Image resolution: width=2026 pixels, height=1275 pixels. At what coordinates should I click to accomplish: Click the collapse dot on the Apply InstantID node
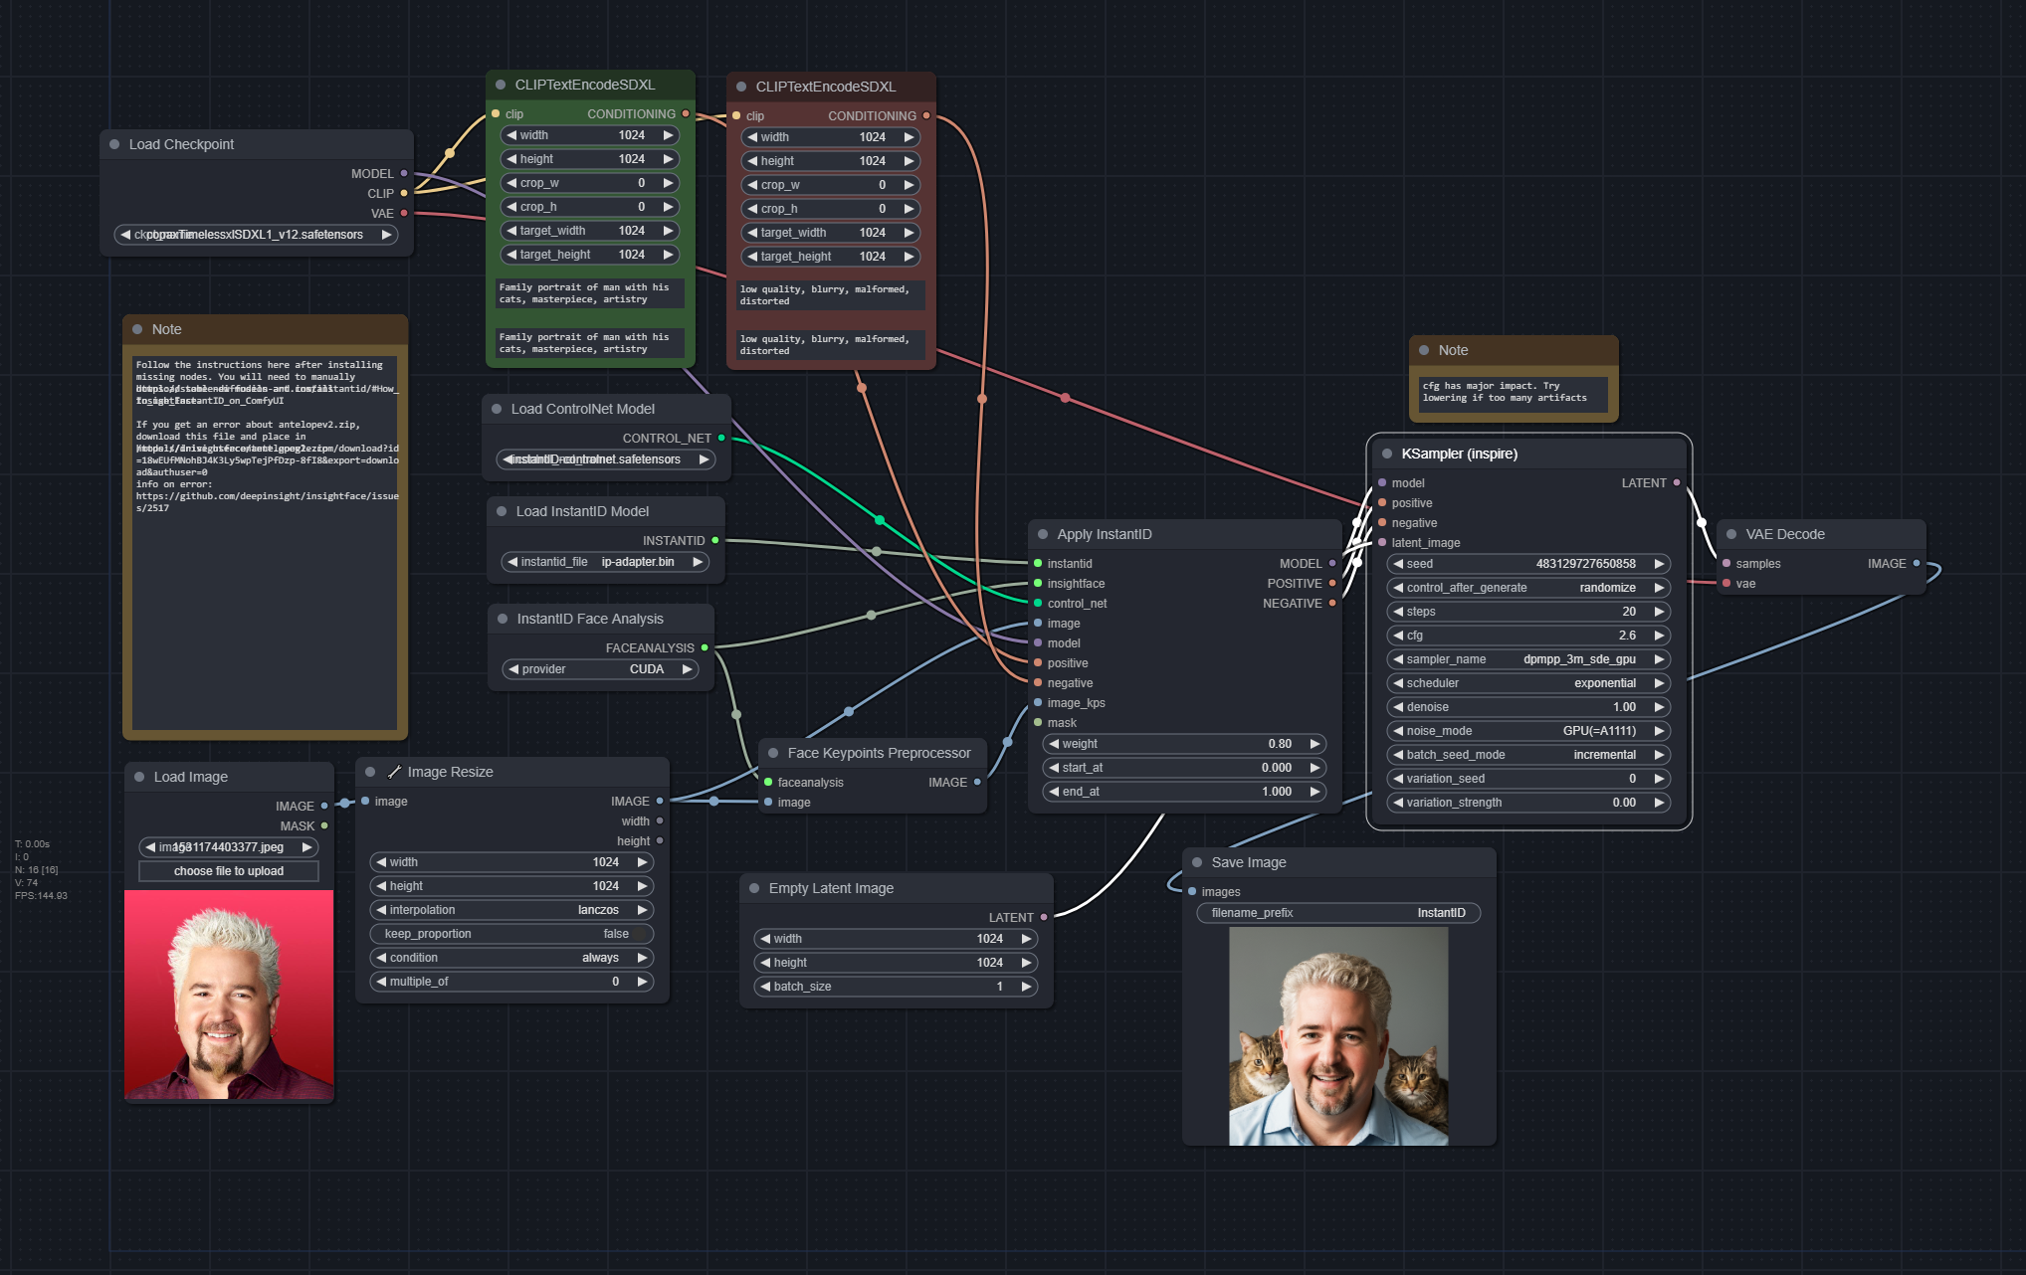[x=1043, y=535]
